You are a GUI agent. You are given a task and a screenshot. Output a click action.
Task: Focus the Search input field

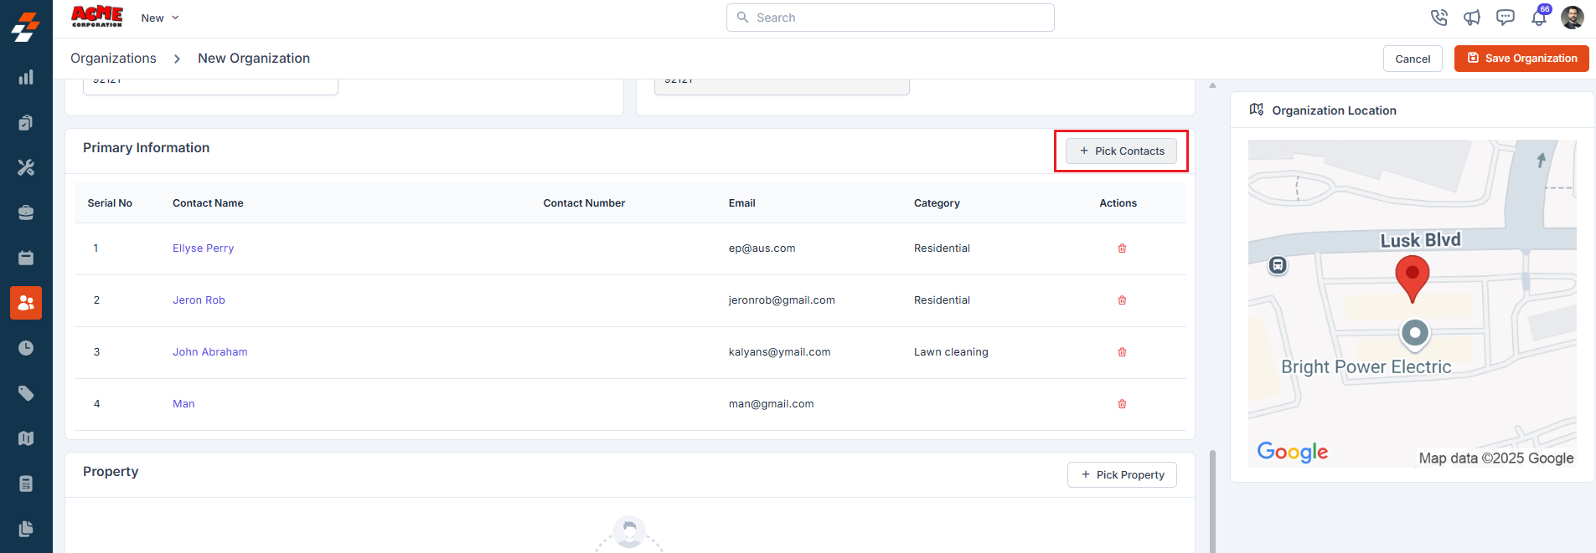tap(891, 18)
